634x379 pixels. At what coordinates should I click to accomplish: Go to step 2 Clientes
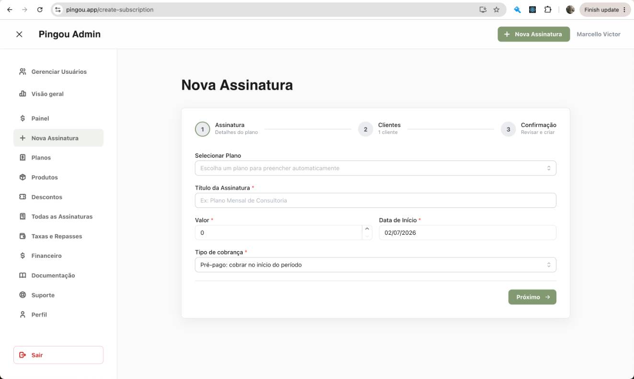pyautogui.click(x=365, y=129)
